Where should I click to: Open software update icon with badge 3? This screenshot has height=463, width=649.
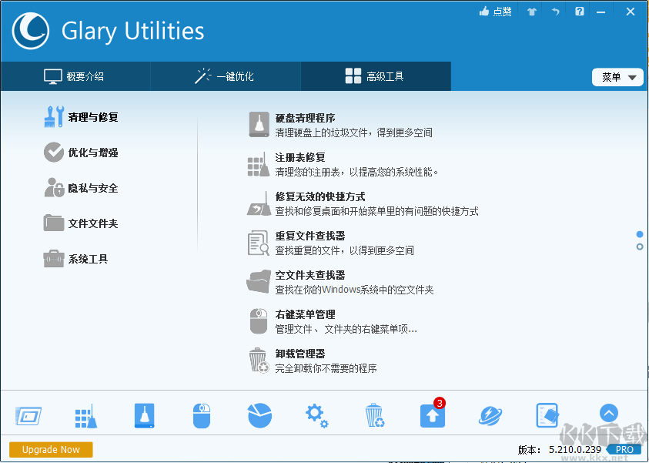click(433, 414)
